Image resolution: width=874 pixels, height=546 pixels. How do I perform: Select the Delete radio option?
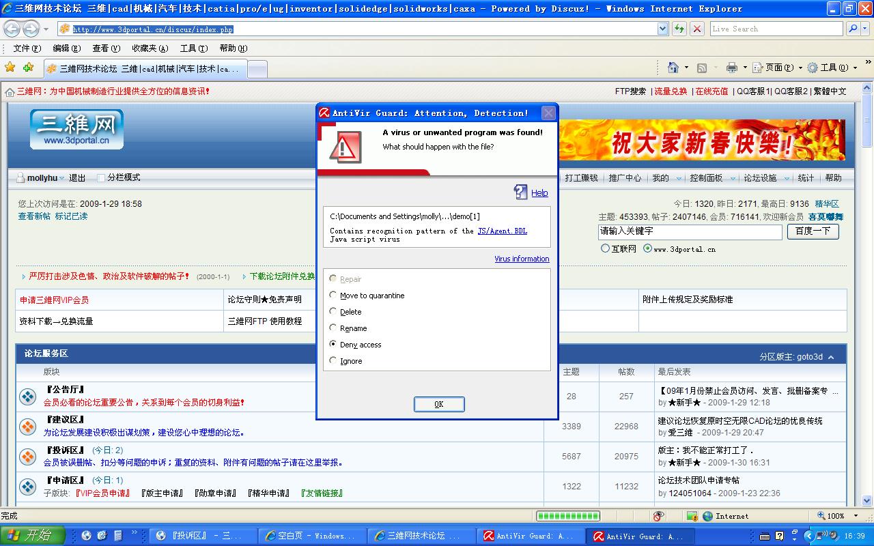(333, 311)
